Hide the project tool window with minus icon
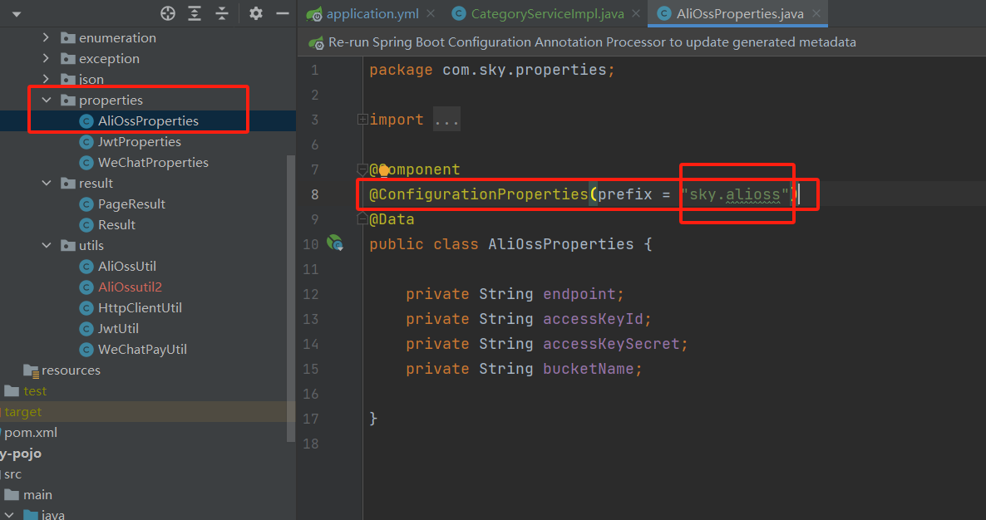Image resolution: width=986 pixels, height=520 pixels. (283, 13)
